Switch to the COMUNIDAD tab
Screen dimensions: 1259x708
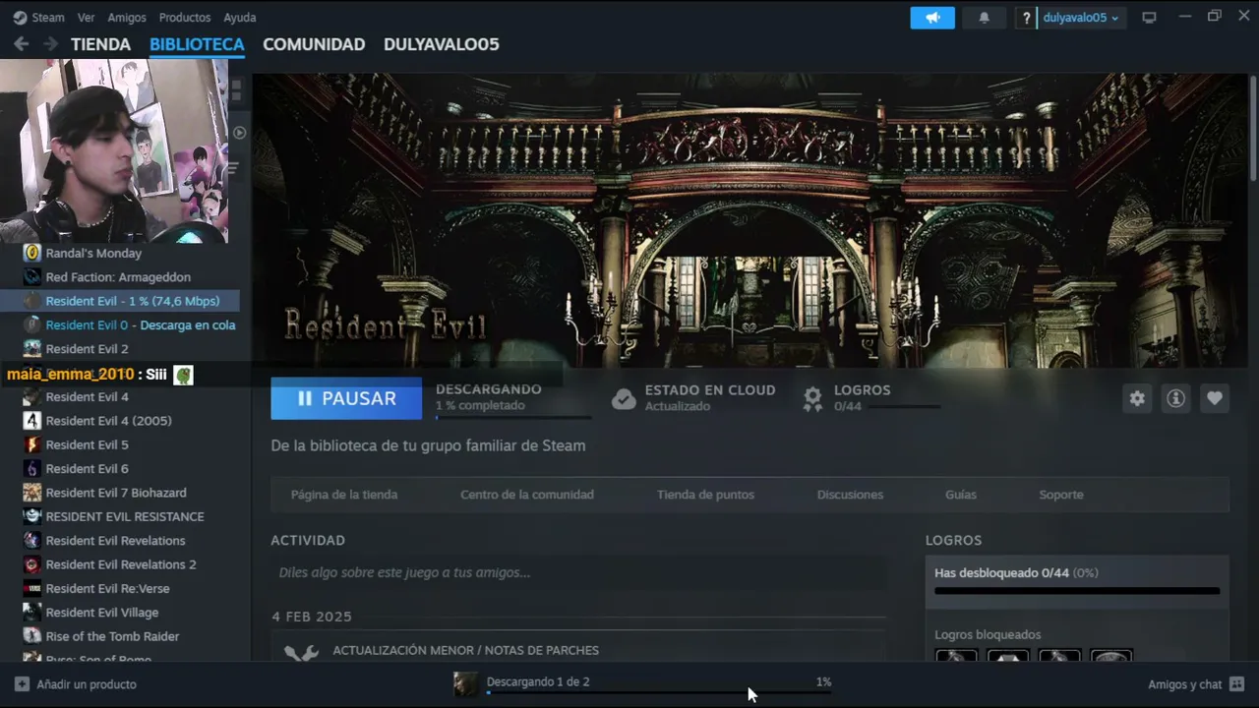pyautogui.click(x=314, y=44)
